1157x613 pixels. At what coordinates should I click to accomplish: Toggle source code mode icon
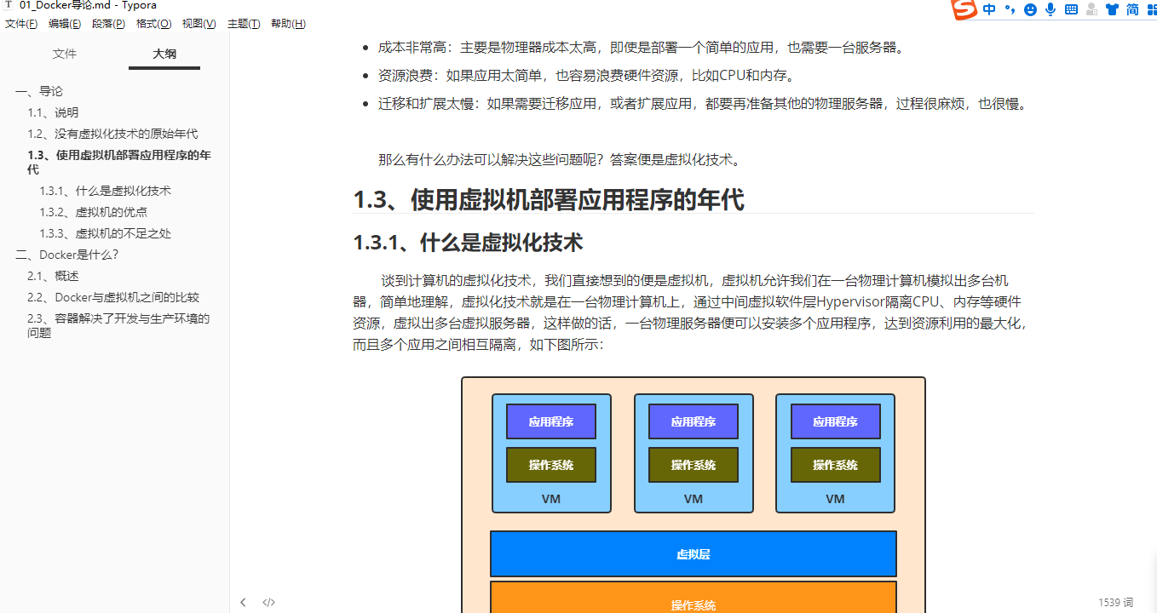(268, 602)
